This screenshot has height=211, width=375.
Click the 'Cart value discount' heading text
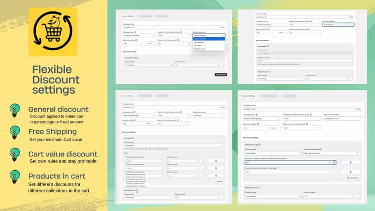[x=62, y=154]
